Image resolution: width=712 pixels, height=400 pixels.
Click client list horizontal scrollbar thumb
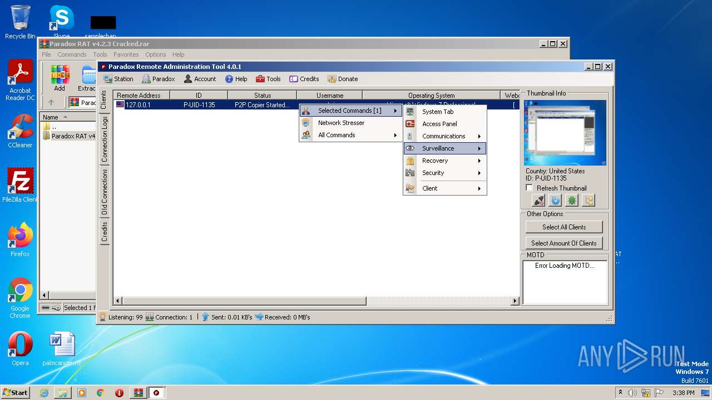[x=244, y=301]
